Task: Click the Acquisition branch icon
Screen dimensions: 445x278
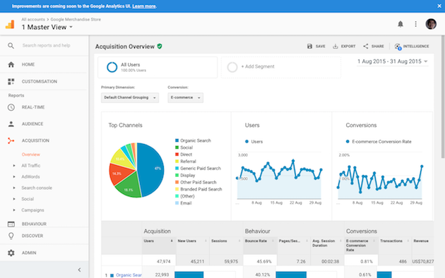Action: tap(11, 140)
